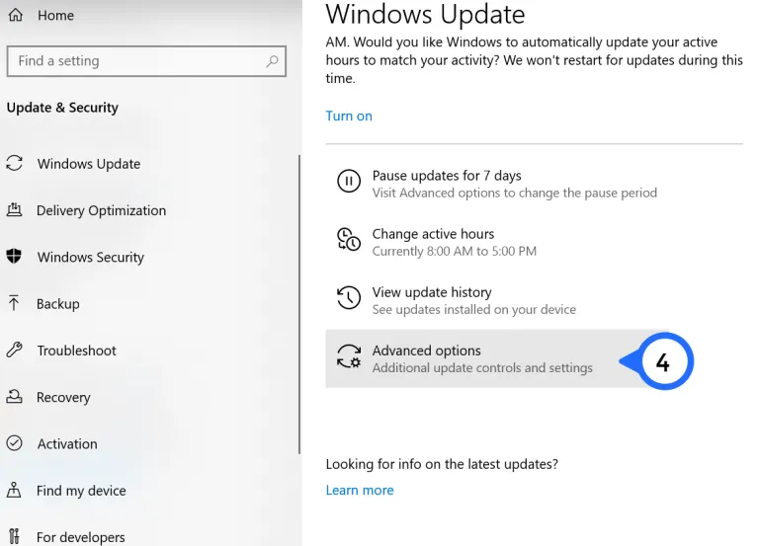The height and width of the screenshot is (546, 759).
Task: Click the pause circle icon
Action: 349,182
